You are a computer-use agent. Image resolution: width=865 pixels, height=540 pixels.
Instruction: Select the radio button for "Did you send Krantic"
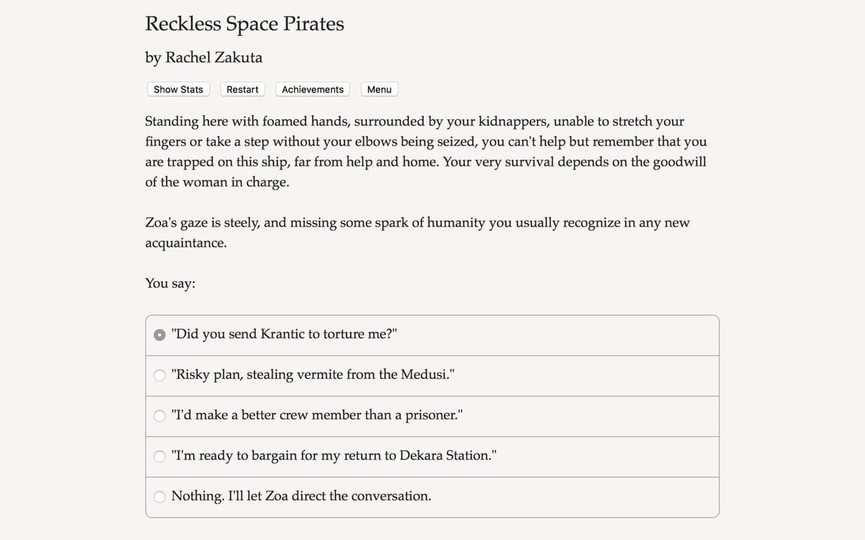pyautogui.click(x=159, y=335)
